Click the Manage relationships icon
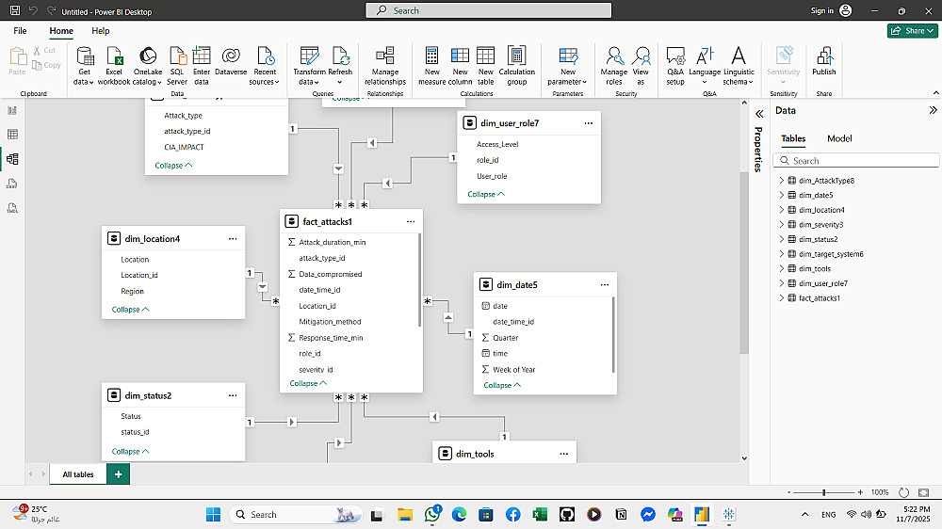Image resolution: width=942 pixels, height=529 pixels. [384, 56]
